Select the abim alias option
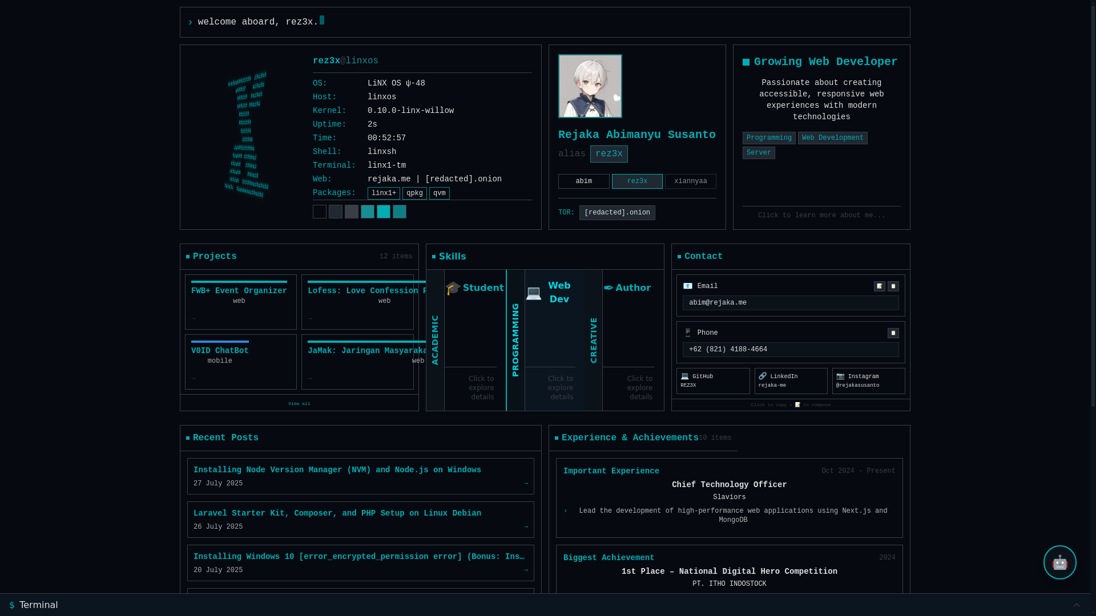 pos(583,181)
